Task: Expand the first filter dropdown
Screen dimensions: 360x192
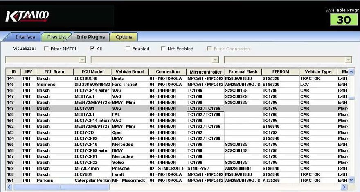Action: click(82, 60)
